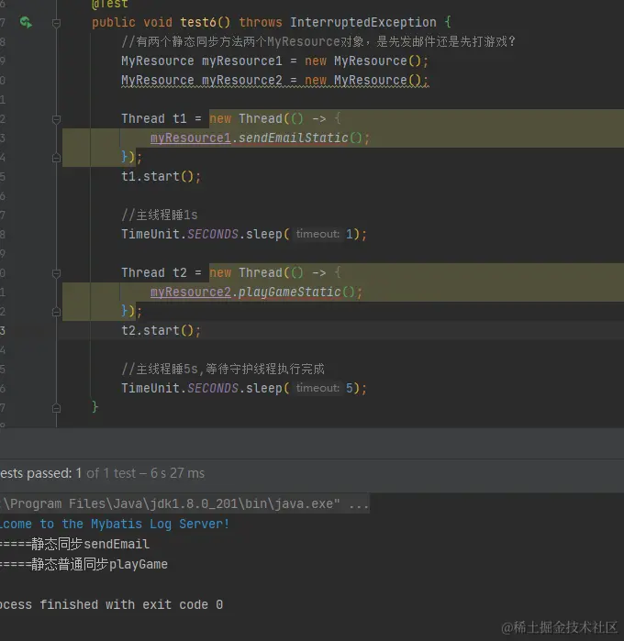Click the Thread t2 declaration

tap(154, 273)
